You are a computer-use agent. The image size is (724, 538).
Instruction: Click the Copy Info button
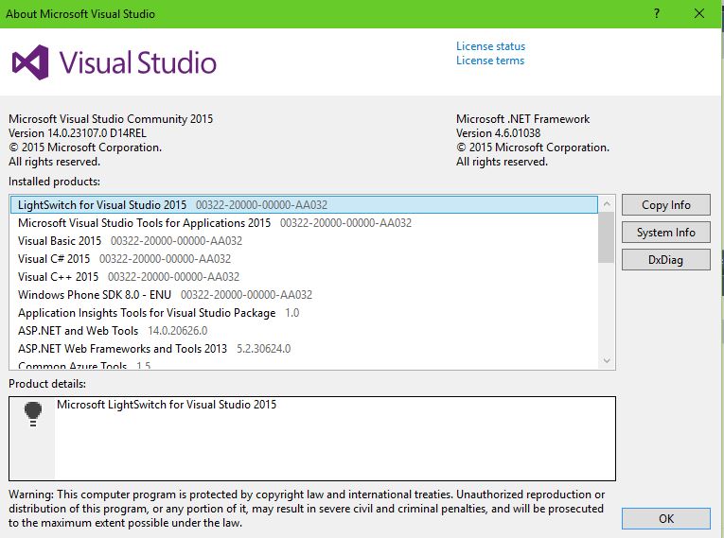(x=666, y=205)
